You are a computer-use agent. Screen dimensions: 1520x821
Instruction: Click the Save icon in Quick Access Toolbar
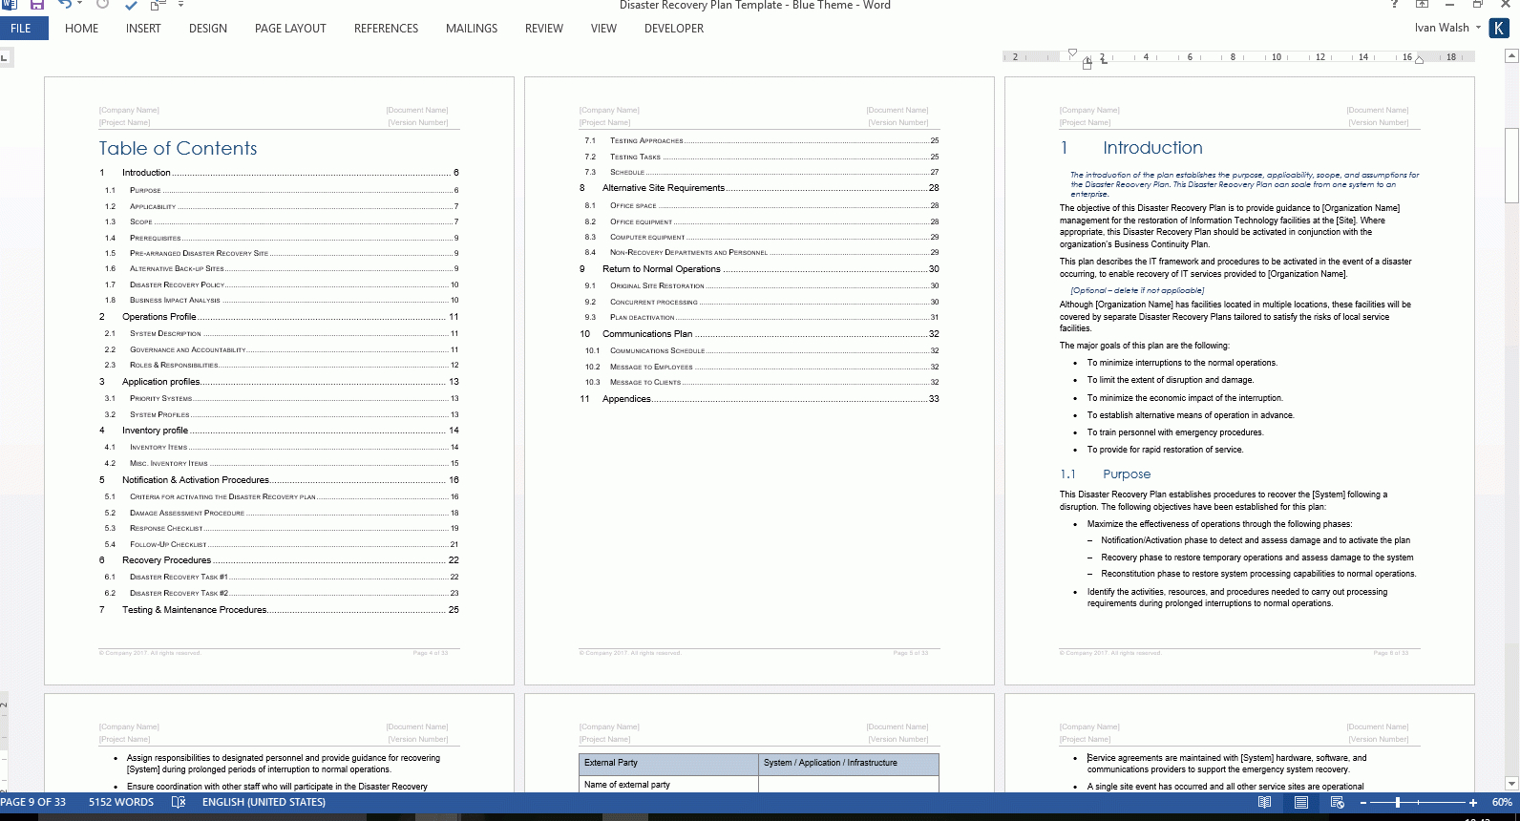tap(37, 5)
